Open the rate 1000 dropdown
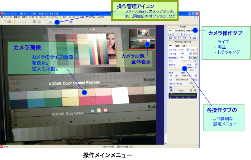251x160 pixels. click(186, 53)
